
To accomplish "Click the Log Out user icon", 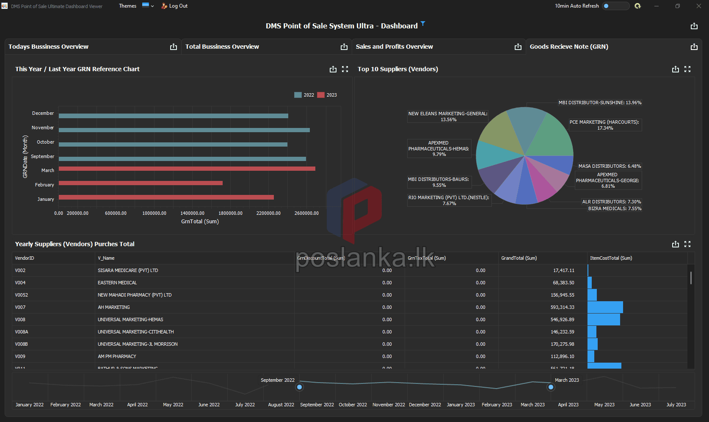I will (164, 6).
